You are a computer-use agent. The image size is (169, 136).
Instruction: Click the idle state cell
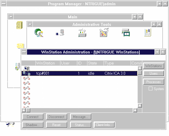pyautogui.click(x=91, y=73)
